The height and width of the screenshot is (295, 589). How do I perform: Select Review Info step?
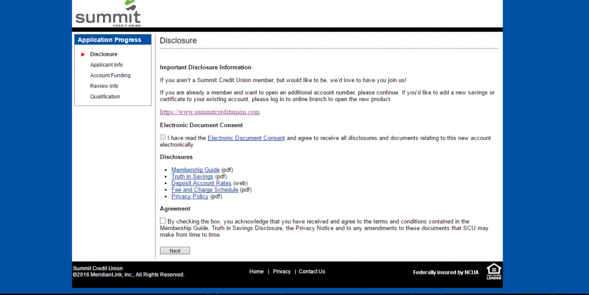(x=104, y=86)
